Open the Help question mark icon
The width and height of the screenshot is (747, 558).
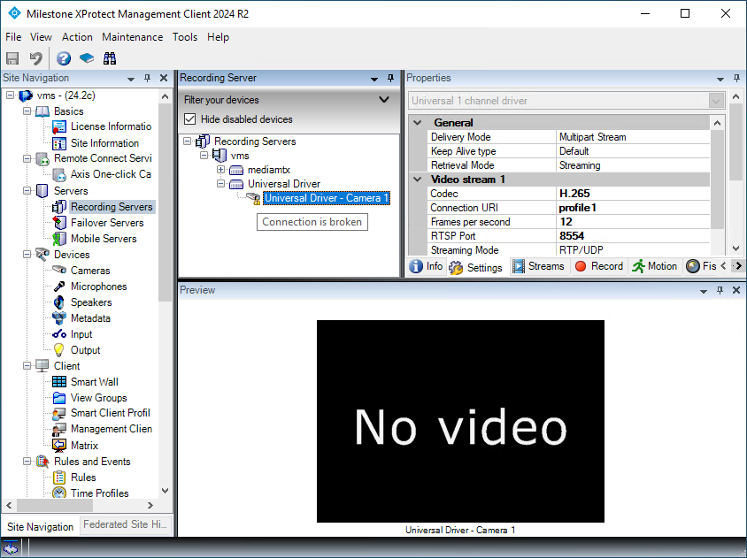pyautogui.click(x=64, y=58)
